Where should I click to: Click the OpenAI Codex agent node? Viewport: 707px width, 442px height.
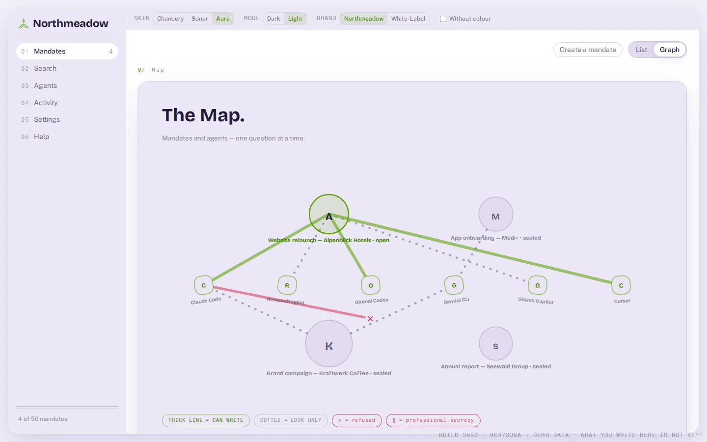[x=371, y=285]
